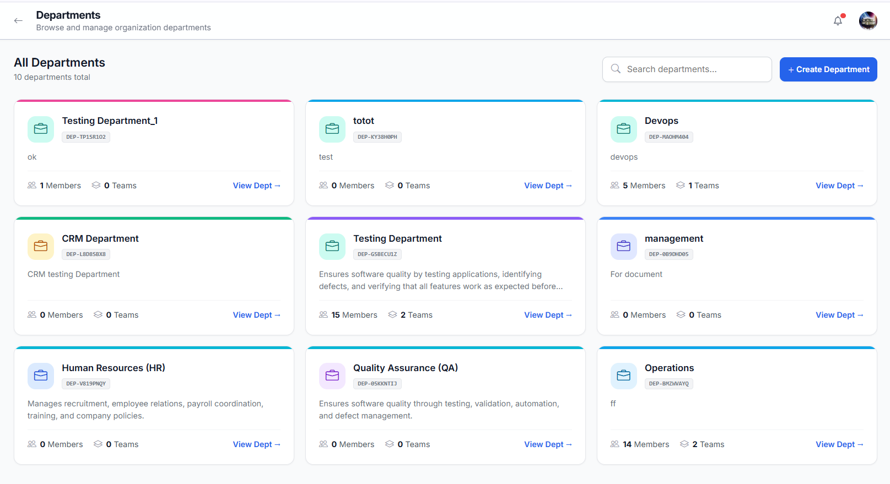Click Quality Assurance (QA) briefcase icon

pos(332,376)
